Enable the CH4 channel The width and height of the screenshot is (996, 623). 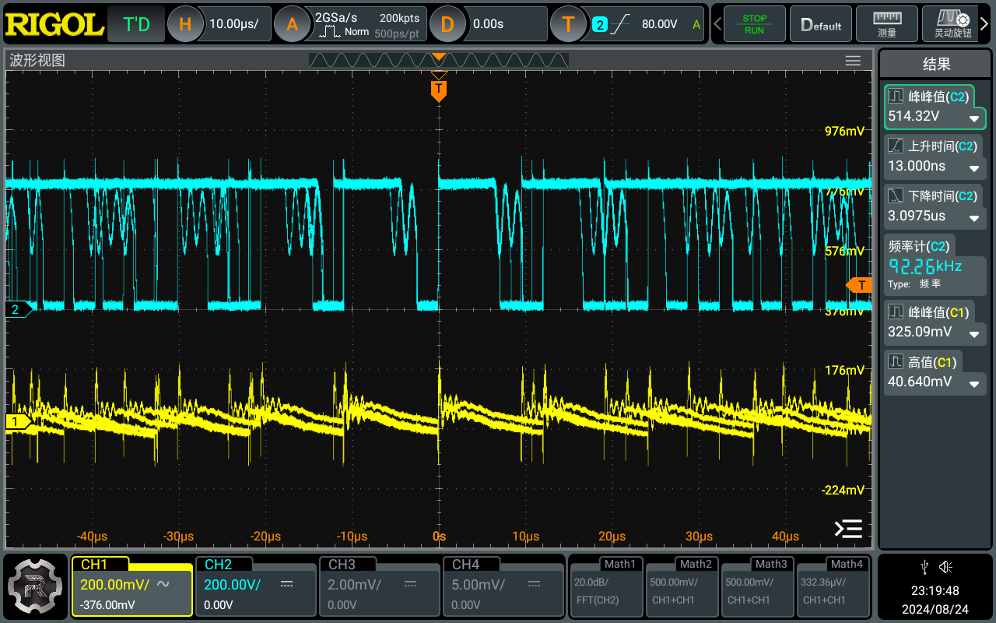point(502,586)
